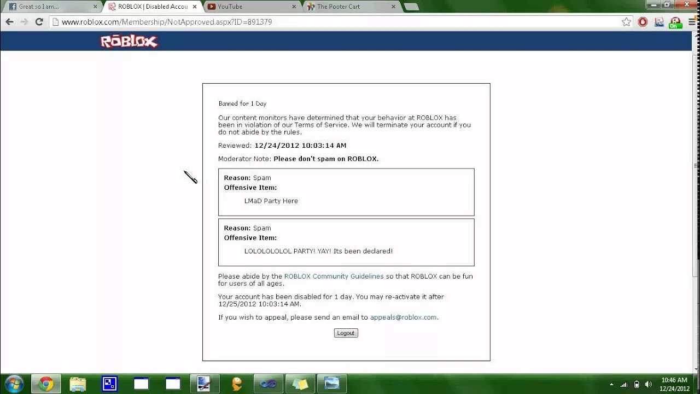Click the red R extension showing On
This screenshot has height=394, width=700.
click(676, 22)
